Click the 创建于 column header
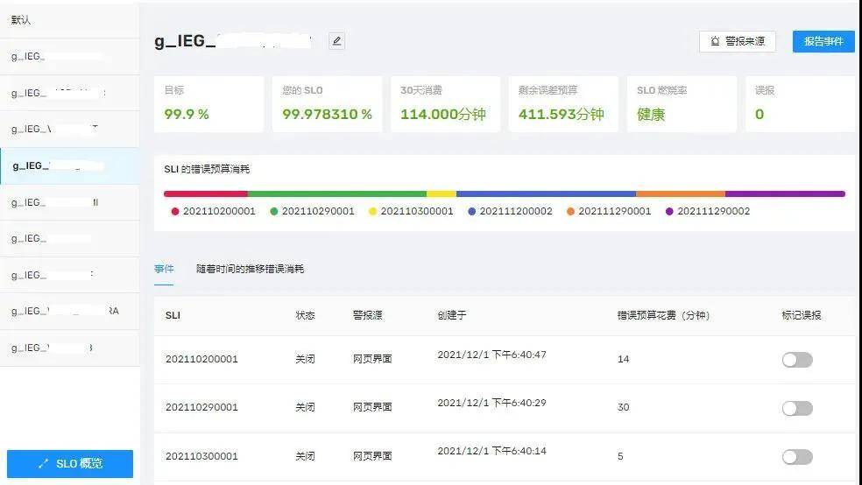 tap(452, 315)
